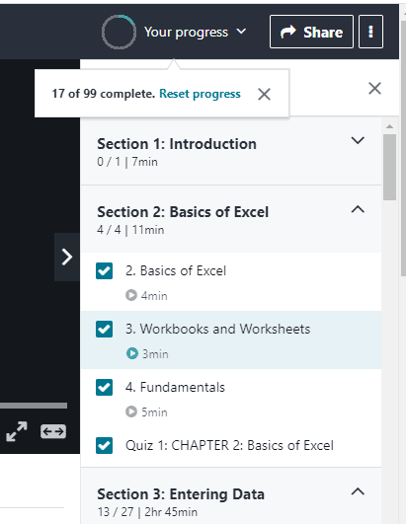Toggle the Quiz 1 completion checkbox
Viewport: 406px width, 524px height.
pyautogui.click(x=104, y=445)
